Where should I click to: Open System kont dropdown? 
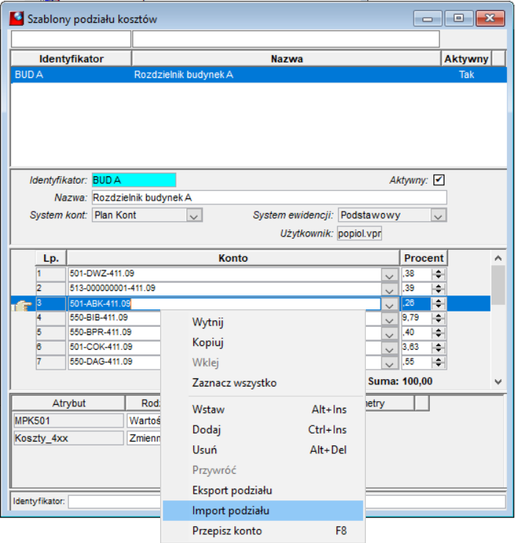pos(194,215)
